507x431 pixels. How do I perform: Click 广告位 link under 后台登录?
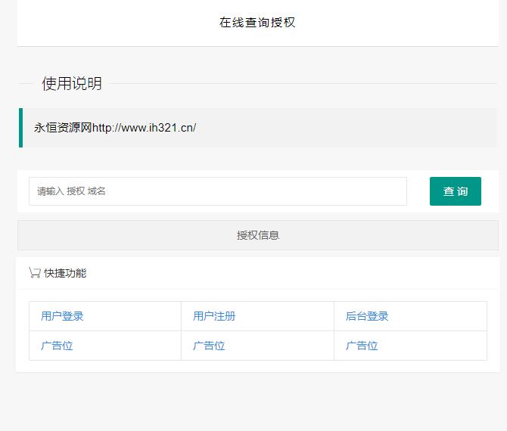click(x=362, y=346)
